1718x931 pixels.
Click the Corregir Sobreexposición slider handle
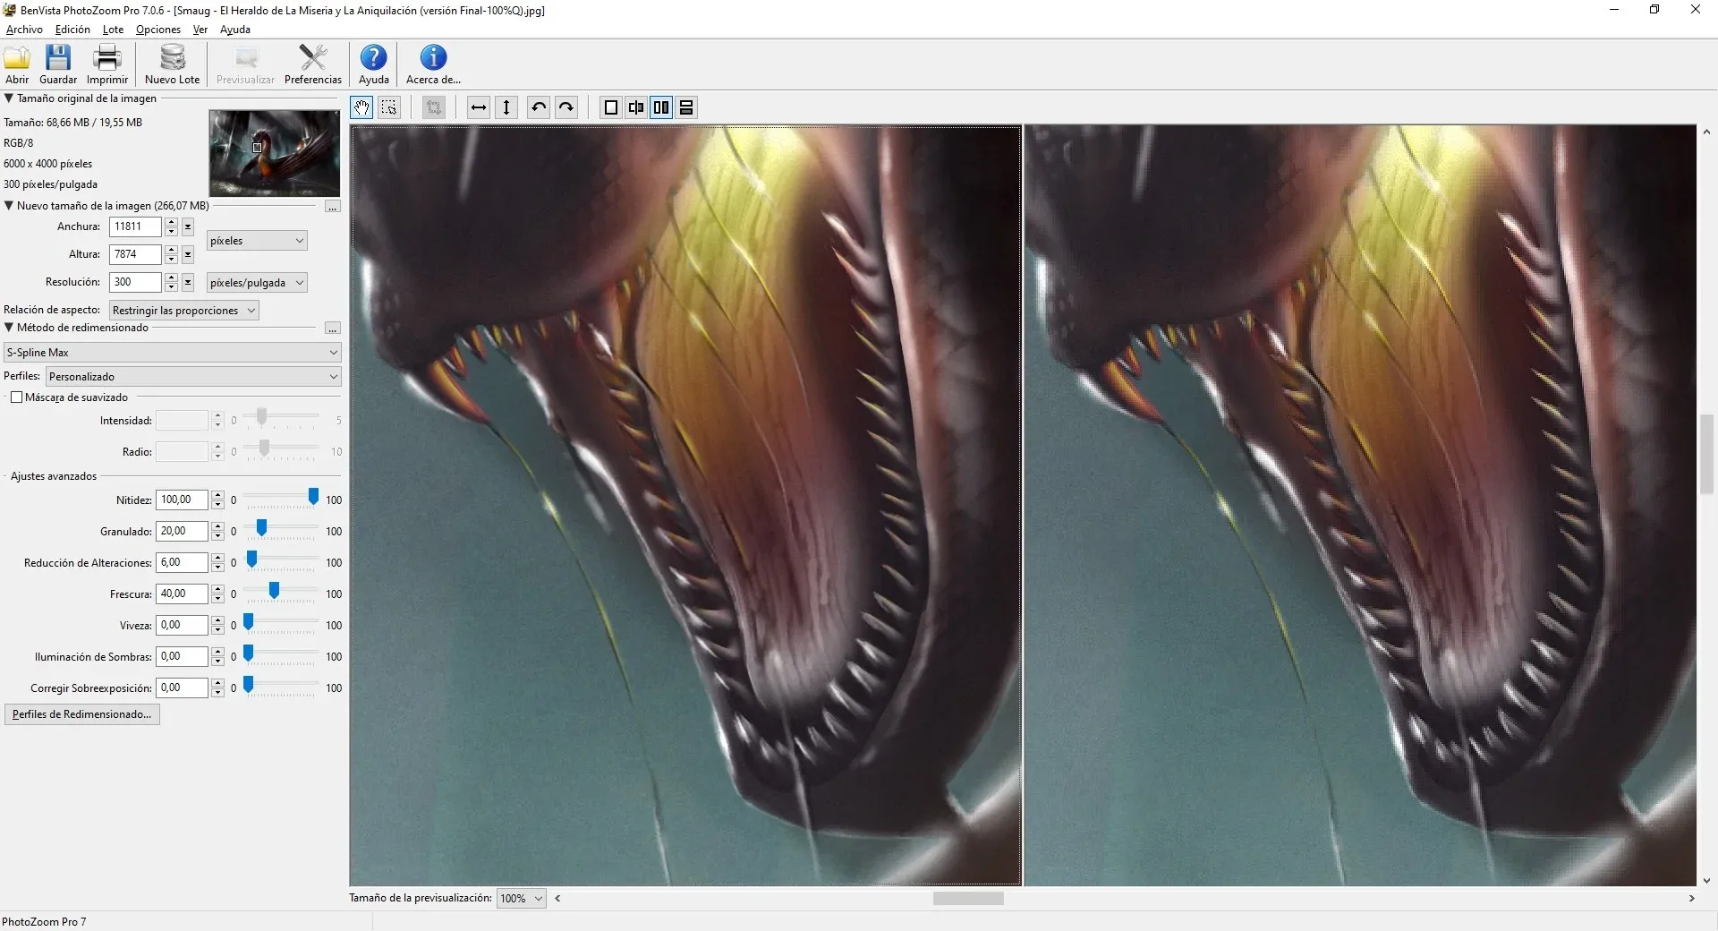249,685
